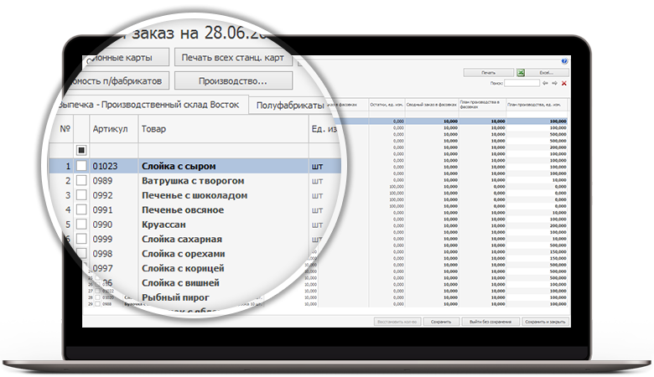Viewport: 654px width, 377px height.
Task: Click the Печать button
Action: tap(488, 73)
